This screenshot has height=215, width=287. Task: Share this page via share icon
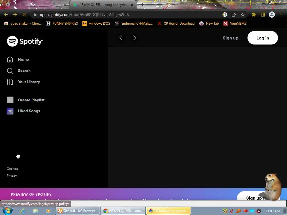(x=234, y=15)
